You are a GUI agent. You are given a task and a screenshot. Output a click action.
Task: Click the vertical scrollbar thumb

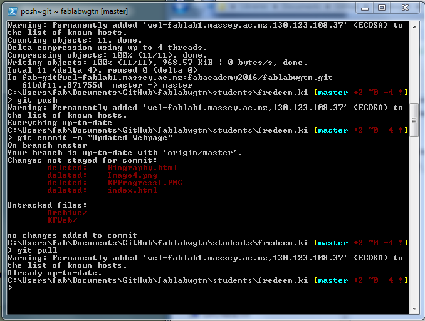(x=414, y=120)
